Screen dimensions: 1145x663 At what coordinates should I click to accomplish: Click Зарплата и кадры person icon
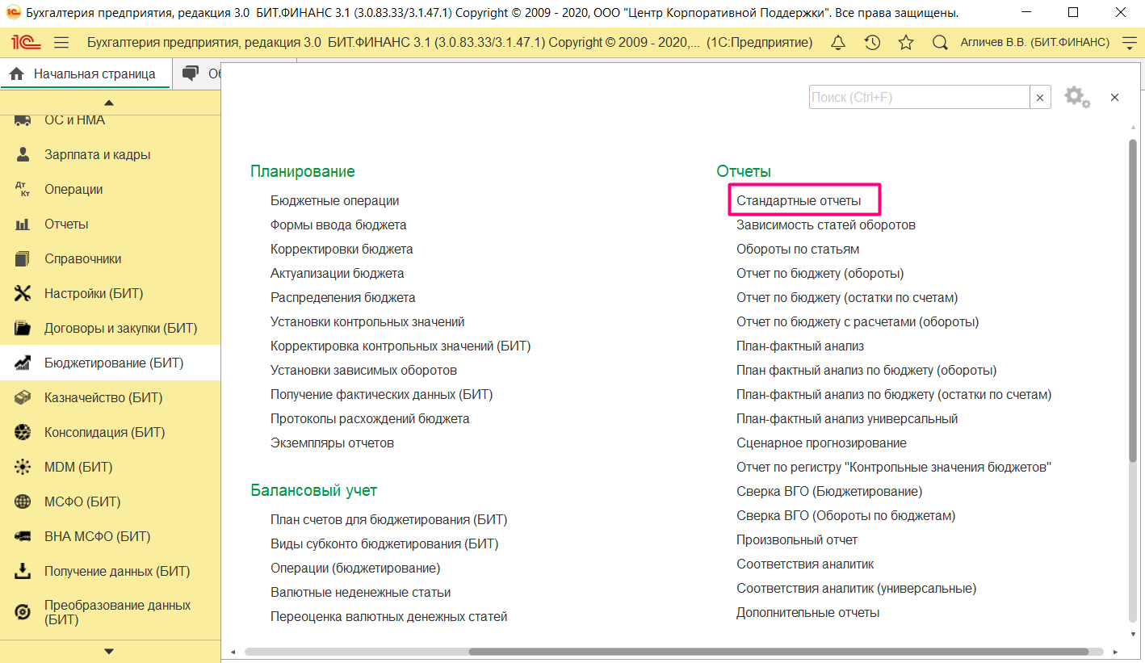tap(23, 154)
